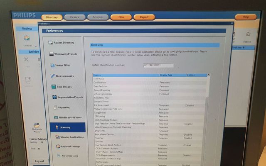
Task: Select the General Reporting license row
Action: 150,90
